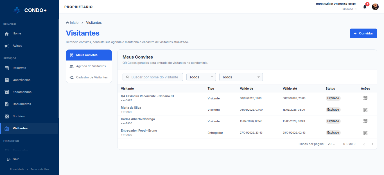
Task: Open Reservas in the sidebar
Action: [x=29, y=68]
